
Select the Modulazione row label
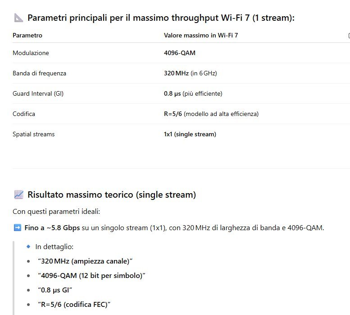[x=31, y=53]
